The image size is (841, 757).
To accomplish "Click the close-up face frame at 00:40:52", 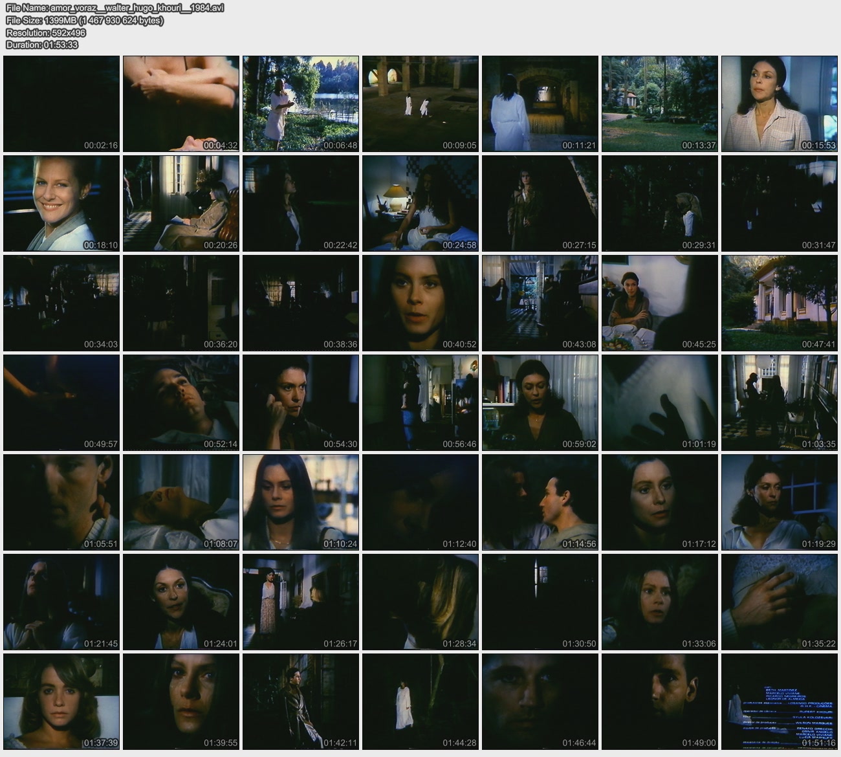I will pyautogui.click(x=420, y=303).
